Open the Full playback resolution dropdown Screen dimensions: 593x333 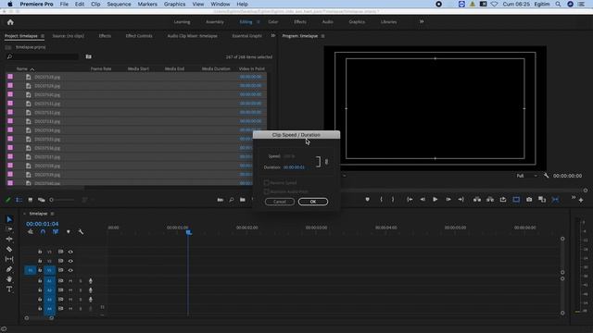click(x=526, y=176)
